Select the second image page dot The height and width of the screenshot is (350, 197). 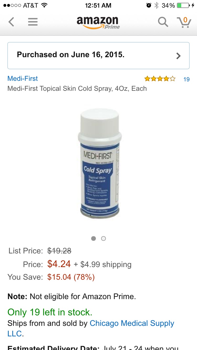pos(103,238)
